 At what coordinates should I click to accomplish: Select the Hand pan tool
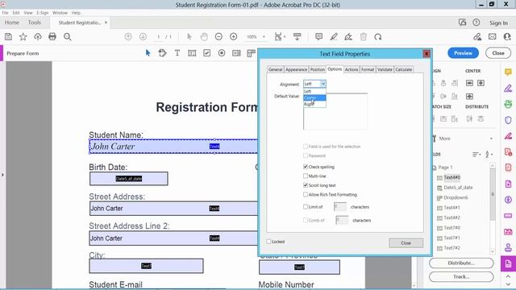(x=204, y=37)
